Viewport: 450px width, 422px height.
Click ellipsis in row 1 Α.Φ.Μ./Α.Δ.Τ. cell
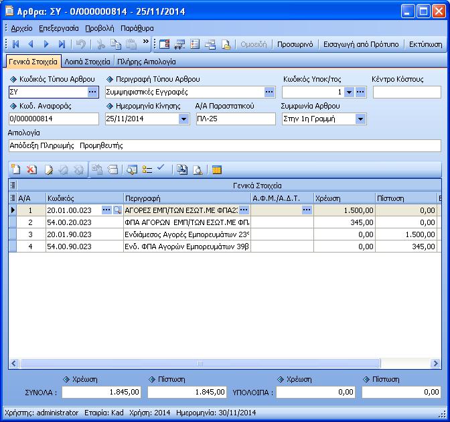coord(307,210)
